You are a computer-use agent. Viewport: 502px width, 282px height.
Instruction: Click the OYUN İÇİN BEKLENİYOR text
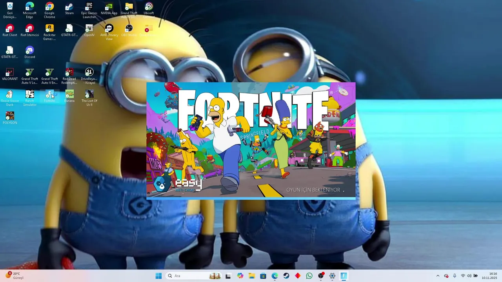(x=313, y=190)
